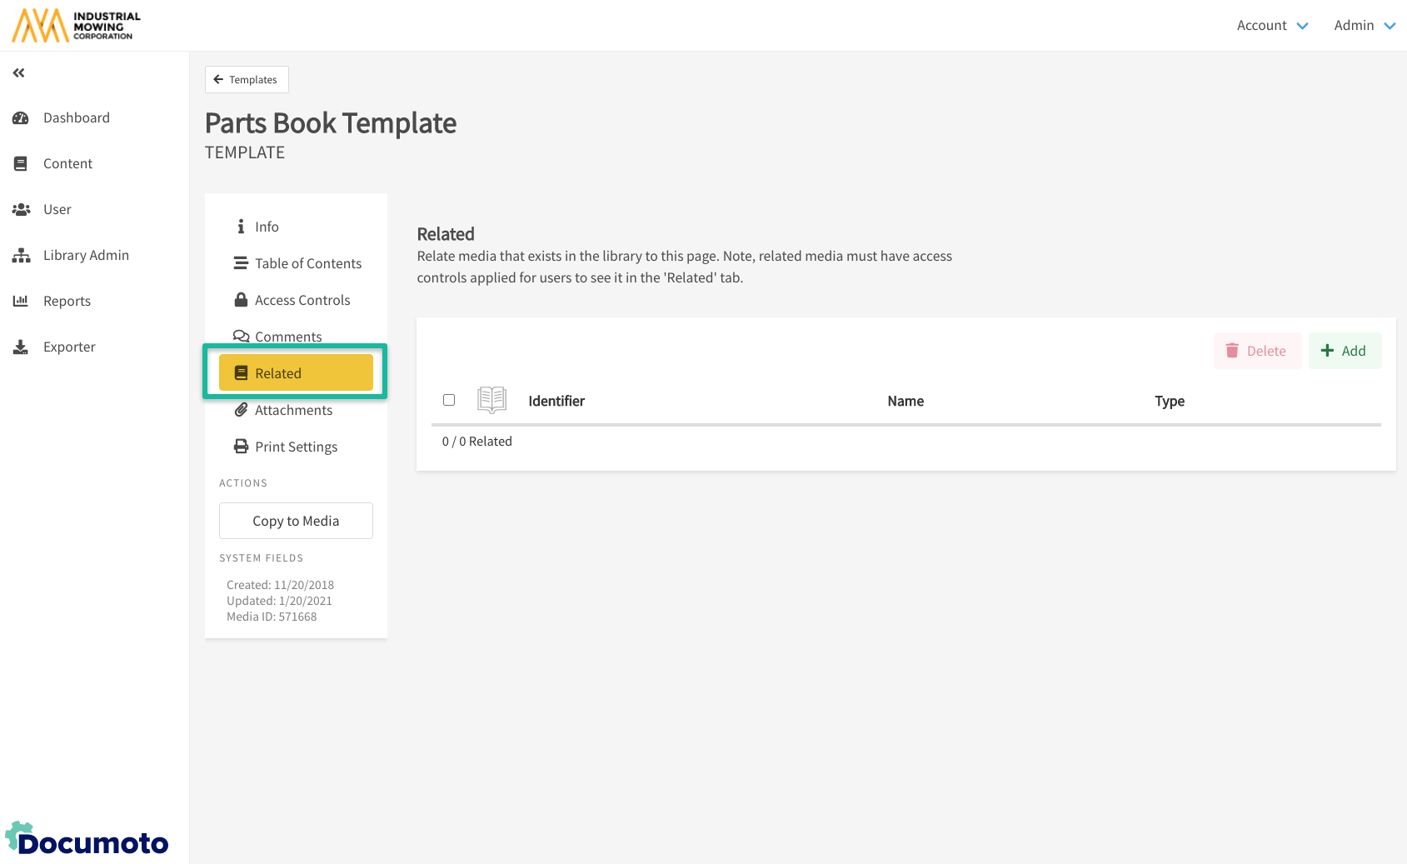Open the Exporter section

click(69, 347)
